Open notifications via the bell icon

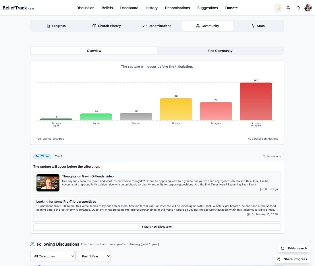pos(288,8)
